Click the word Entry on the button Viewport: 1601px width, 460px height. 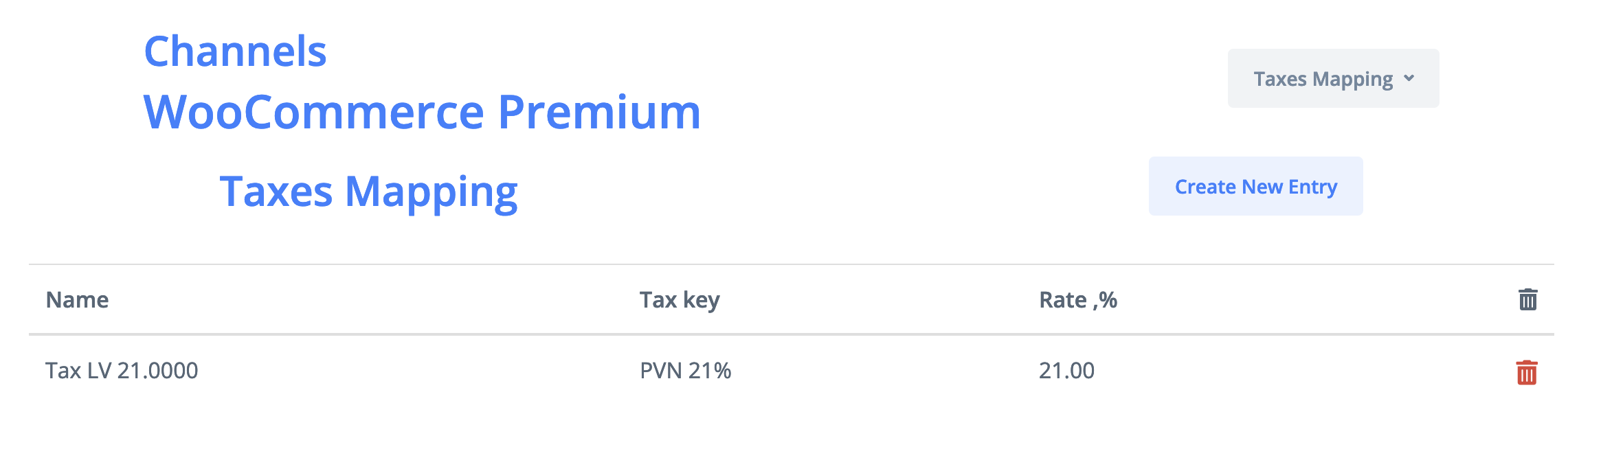coord(1312,187)
